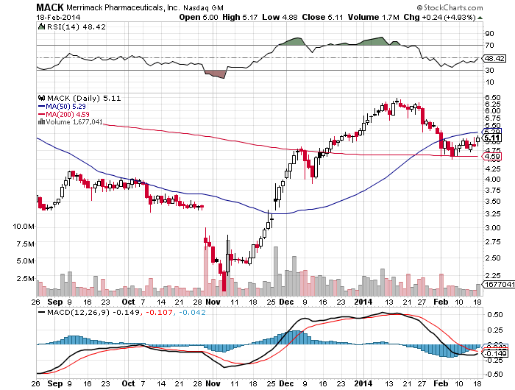This screenshot has height=390, width=515.
Task: Click the High 5.17 value in the header
Action: tap(240, 18)
